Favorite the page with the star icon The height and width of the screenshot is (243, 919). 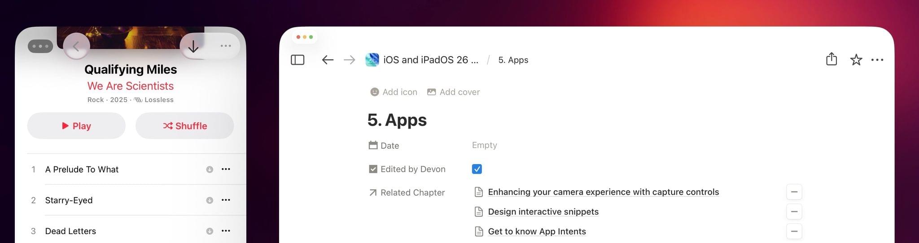(x=856, y=60)
